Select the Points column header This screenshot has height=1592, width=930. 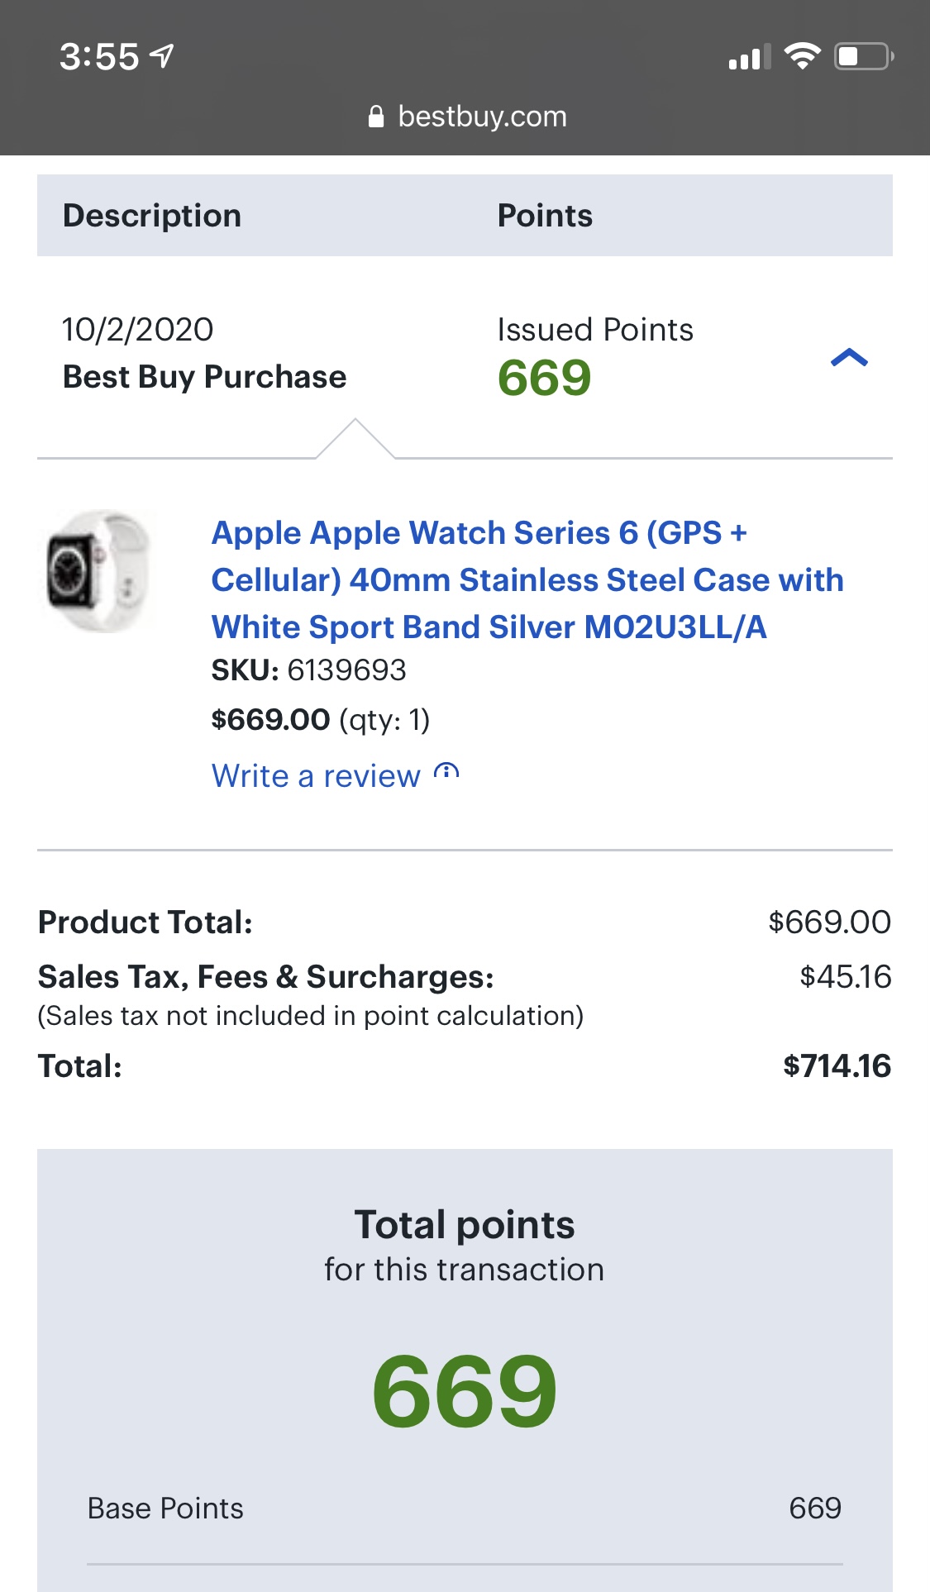[x=545, y=216]
